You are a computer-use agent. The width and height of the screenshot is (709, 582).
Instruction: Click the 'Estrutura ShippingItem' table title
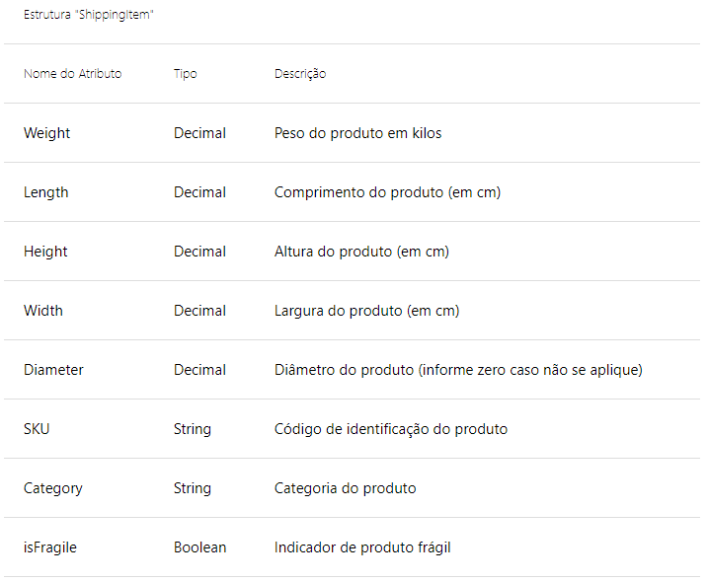(88, 16)
